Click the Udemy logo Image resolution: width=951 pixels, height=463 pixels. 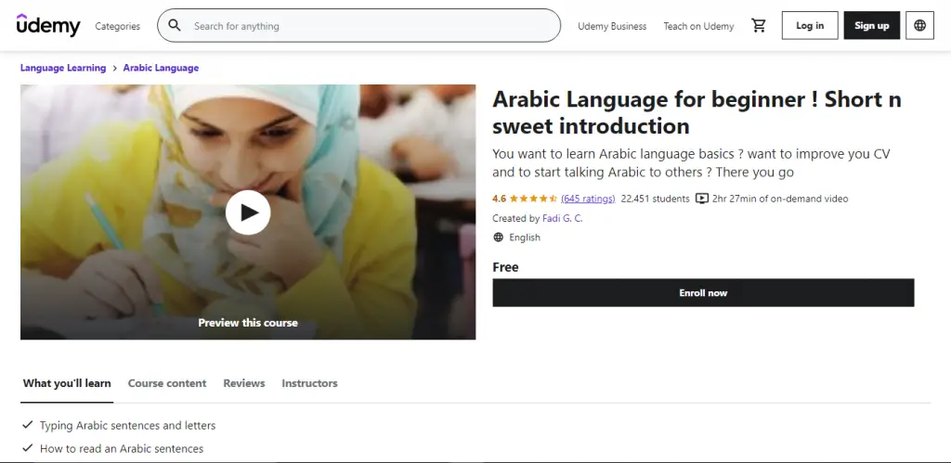pyautogui.click(x=48, y=25)
